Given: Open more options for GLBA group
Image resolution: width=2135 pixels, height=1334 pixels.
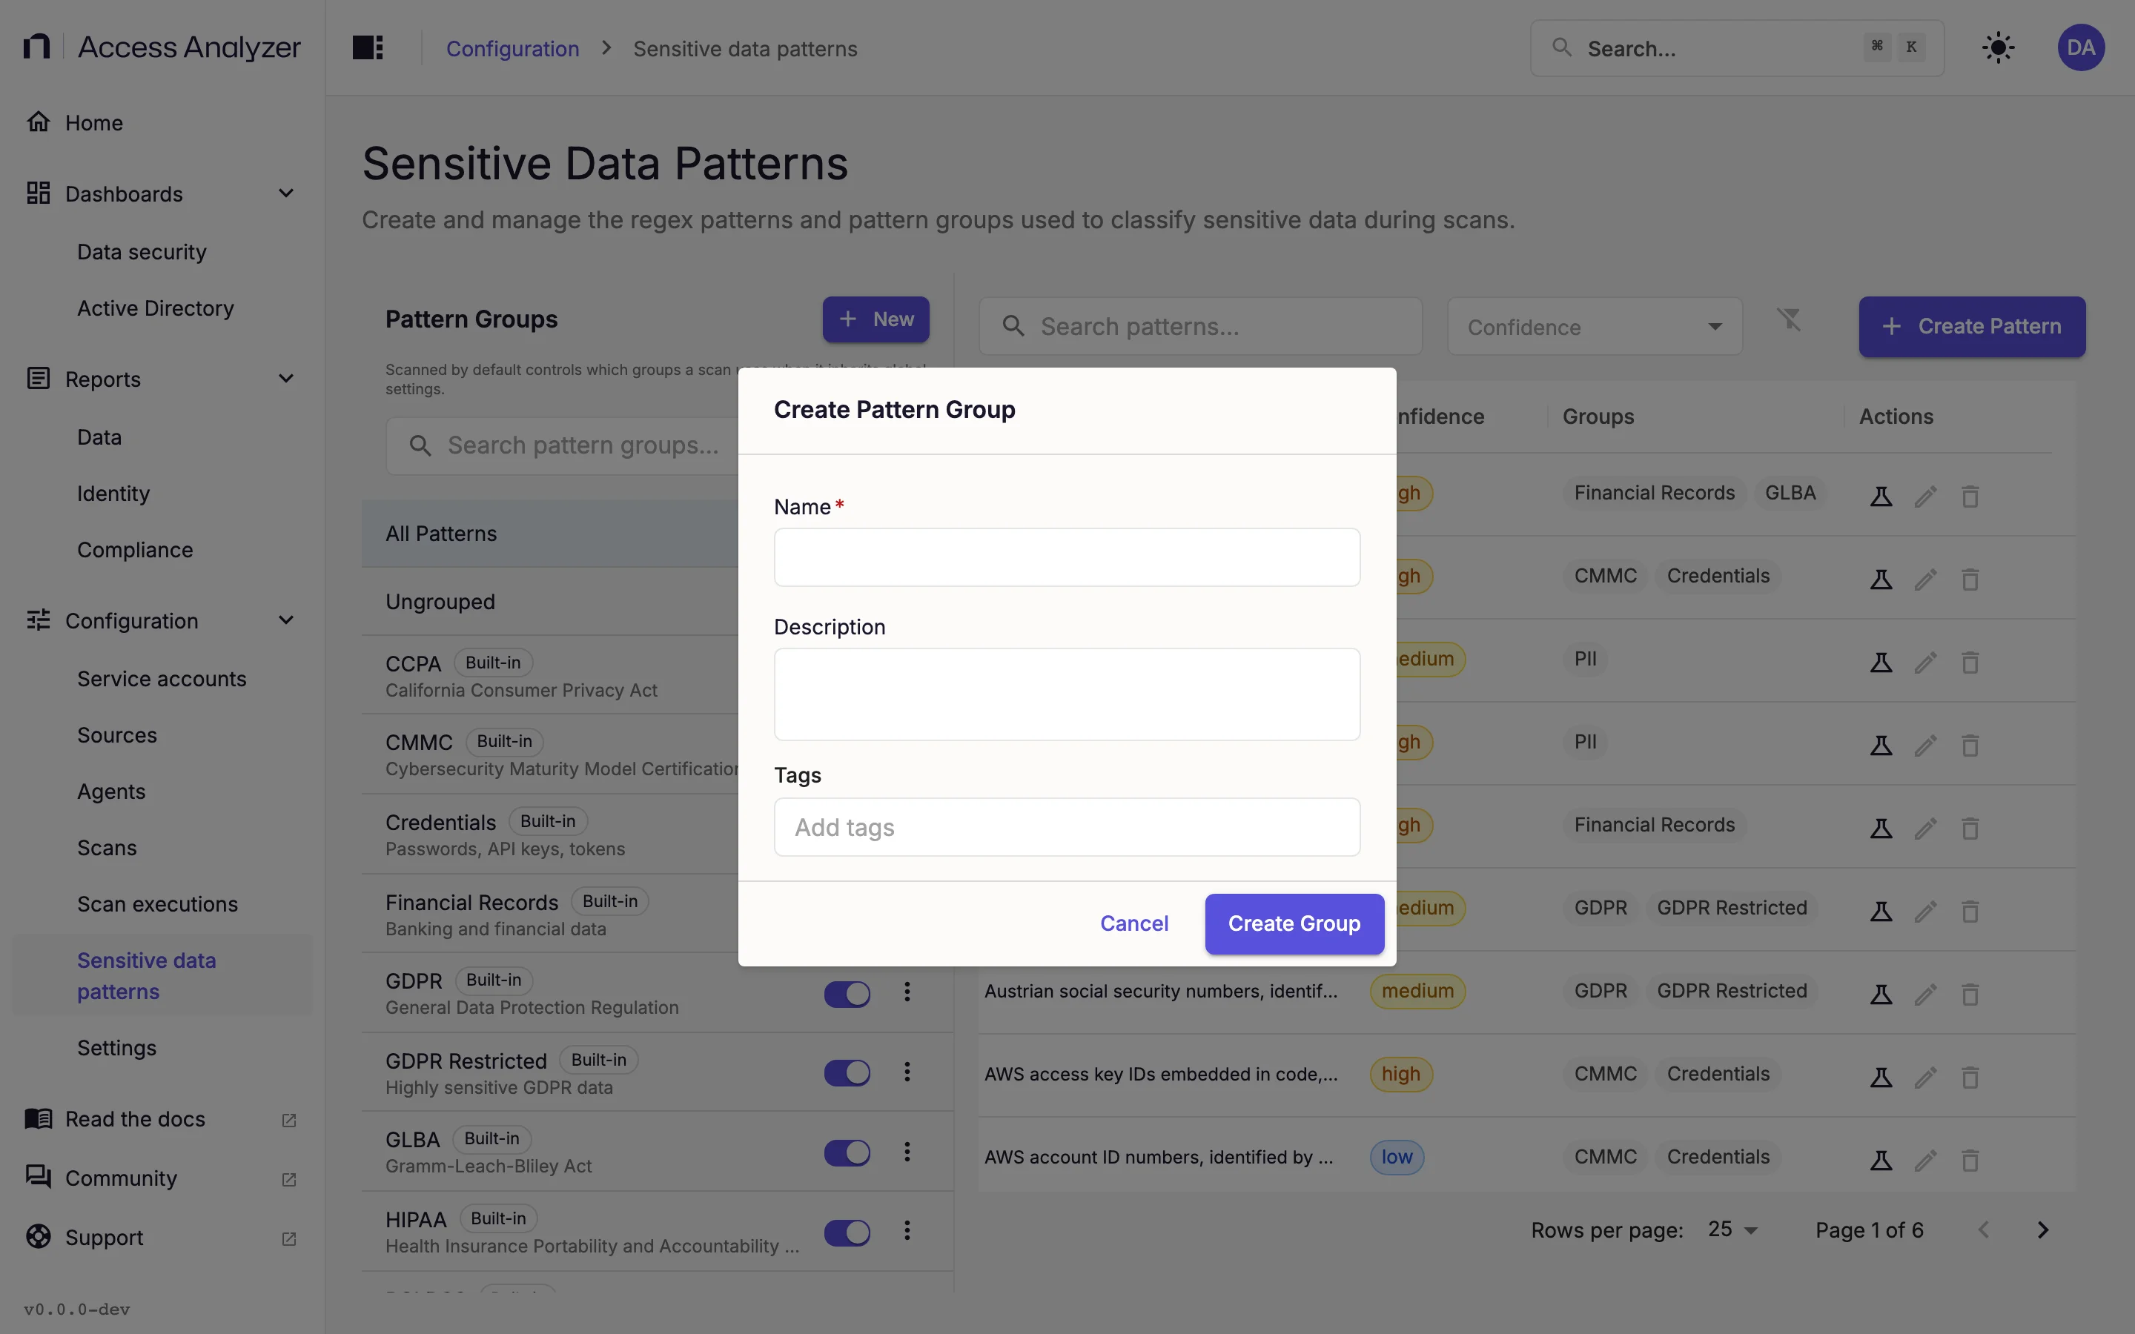Looking at the screenshot, I should click(x=907, y=1152).
